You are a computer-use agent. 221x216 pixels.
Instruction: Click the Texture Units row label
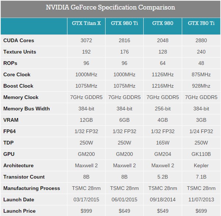coord(19,52)
